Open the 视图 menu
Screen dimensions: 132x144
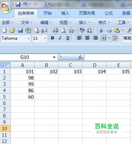click(x=65, y=23)
